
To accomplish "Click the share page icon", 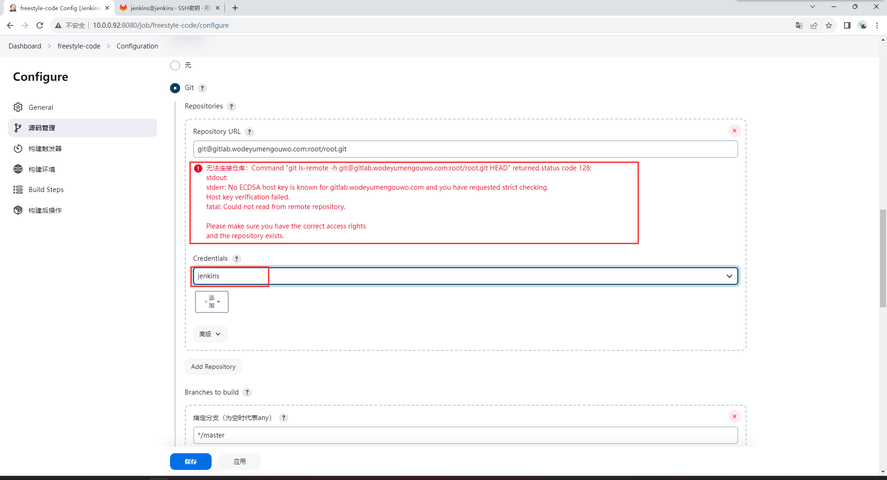I will (814, 25).
